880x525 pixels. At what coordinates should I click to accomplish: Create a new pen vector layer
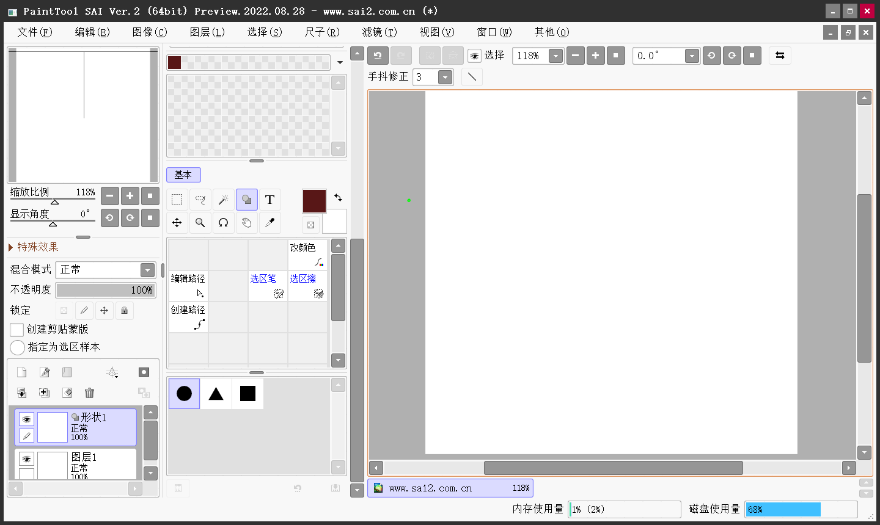pos(45,372)
